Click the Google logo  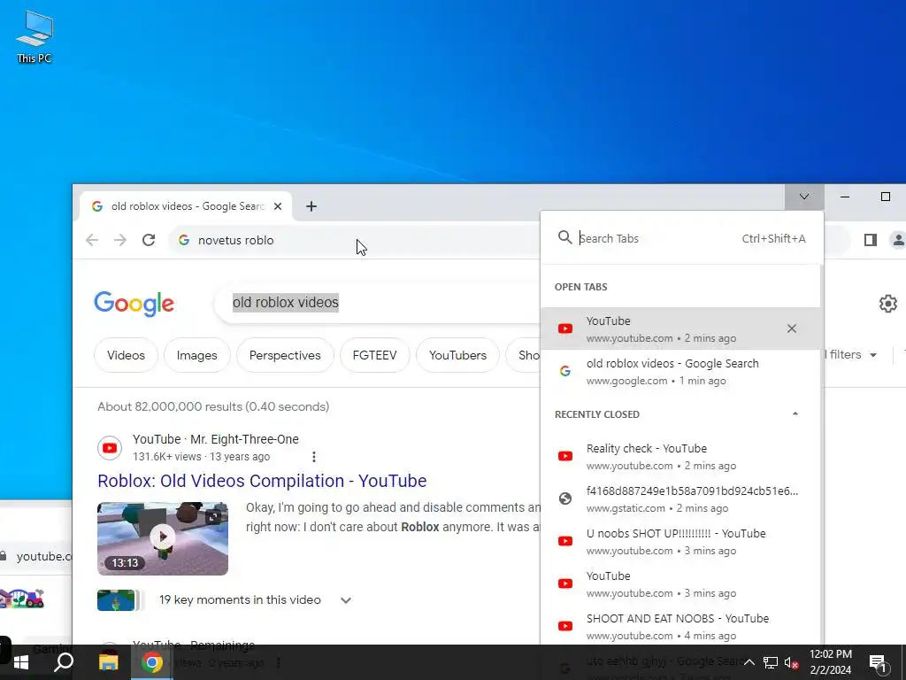click(x=134, y=304)
